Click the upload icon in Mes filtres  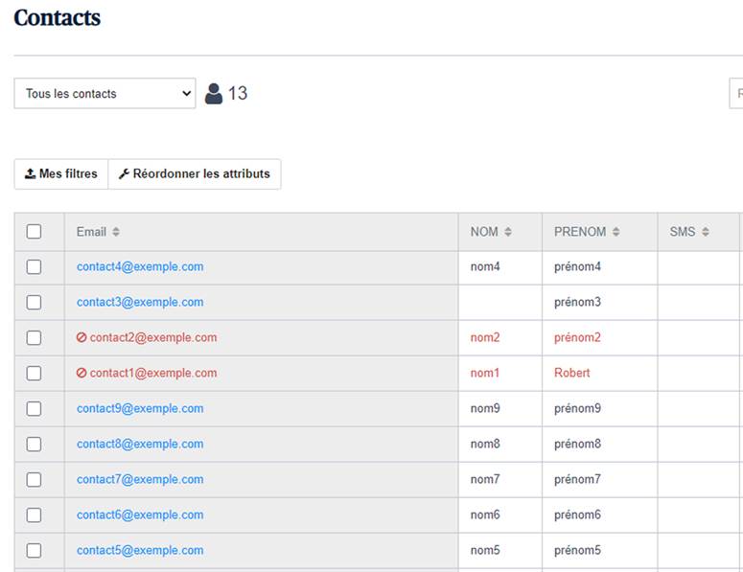click(x=30, y=174)
